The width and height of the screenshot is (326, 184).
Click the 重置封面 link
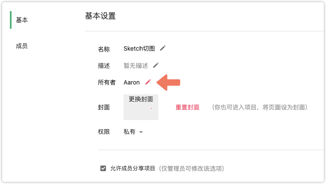(187, 107)
